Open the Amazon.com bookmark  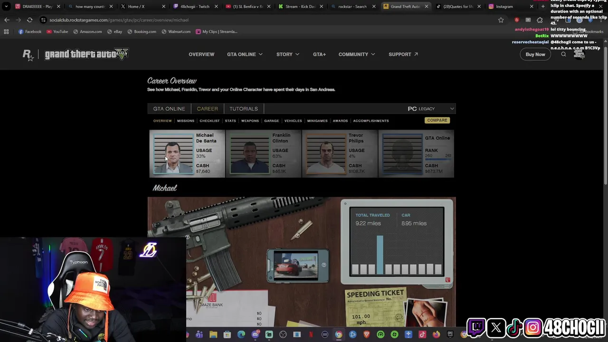coord(87,31)
